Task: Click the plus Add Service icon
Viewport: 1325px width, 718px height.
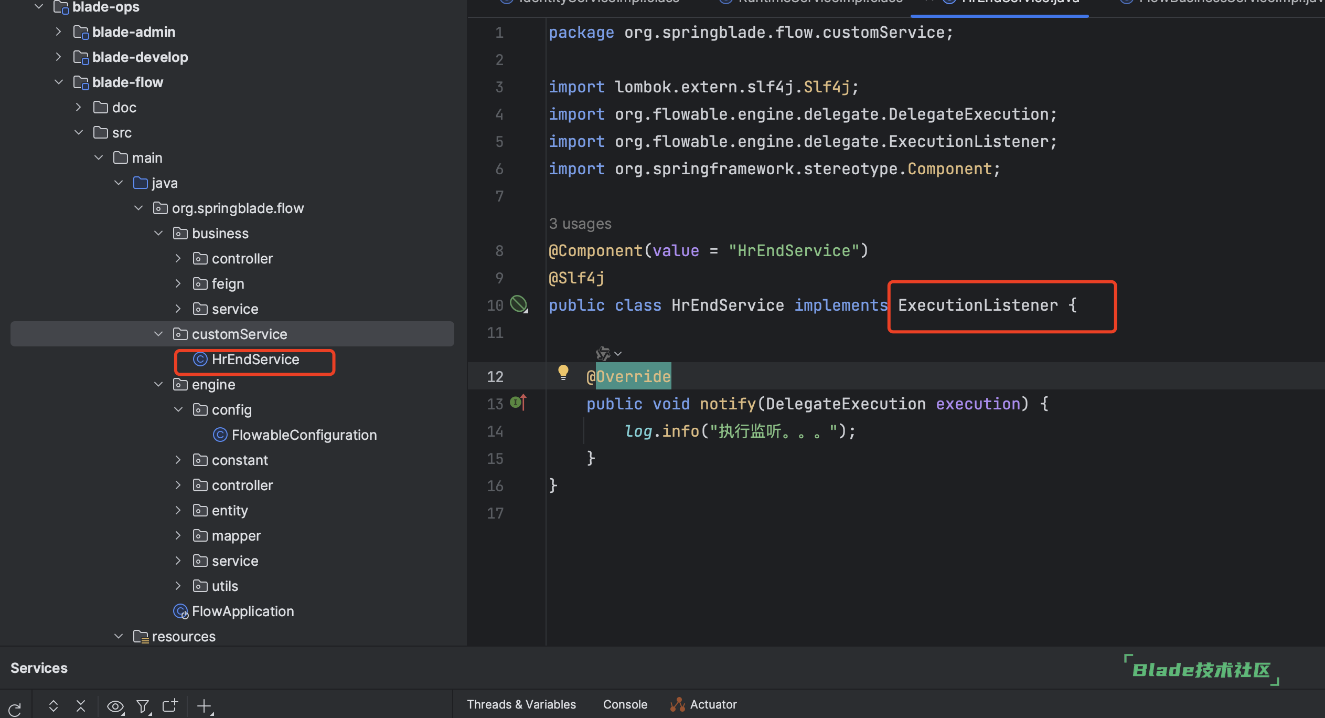Action: point(205,706)
